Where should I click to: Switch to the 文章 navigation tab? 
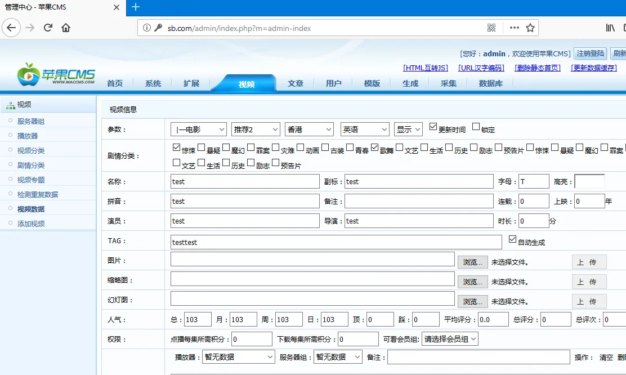[x=296, y=83]
